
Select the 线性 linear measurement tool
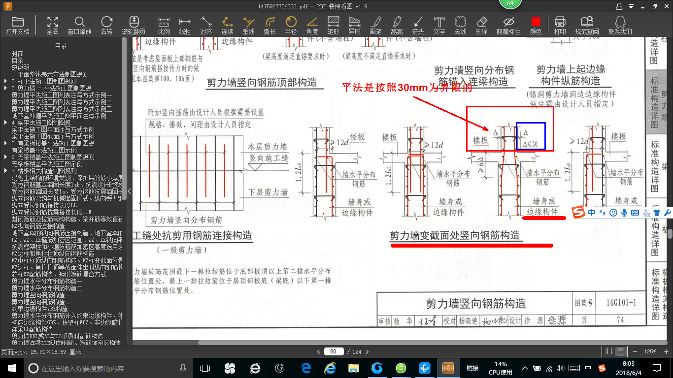click(185, 25)
